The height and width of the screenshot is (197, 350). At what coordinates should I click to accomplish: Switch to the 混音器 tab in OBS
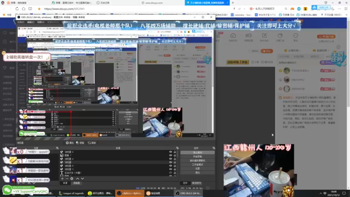click(x=77, y=183)
